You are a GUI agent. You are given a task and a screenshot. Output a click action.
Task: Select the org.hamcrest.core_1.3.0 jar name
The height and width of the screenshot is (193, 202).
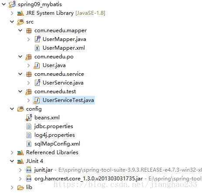pyautogui.click(x=88, y=179)
